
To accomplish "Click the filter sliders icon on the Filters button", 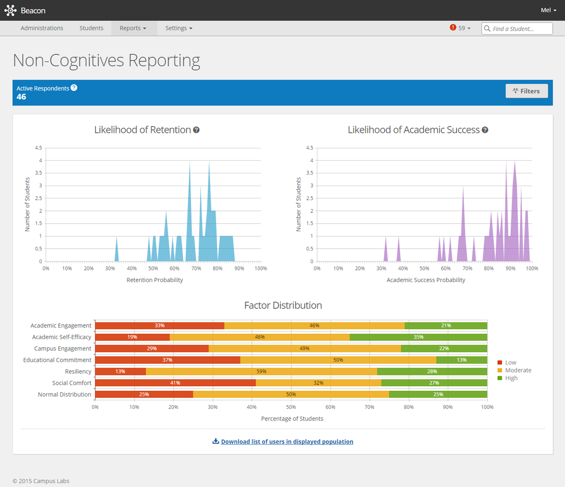I will tap(516, 90).
